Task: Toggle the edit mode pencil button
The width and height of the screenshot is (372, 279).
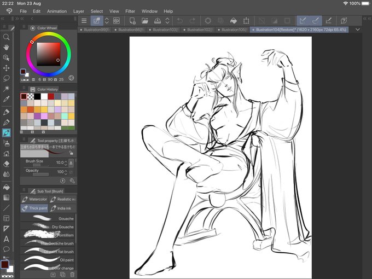Action: click(x=97, y=21)
